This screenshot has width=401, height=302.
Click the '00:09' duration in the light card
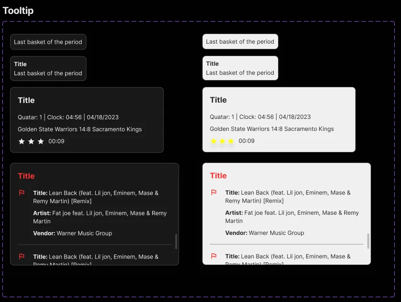tap(246, 140)
